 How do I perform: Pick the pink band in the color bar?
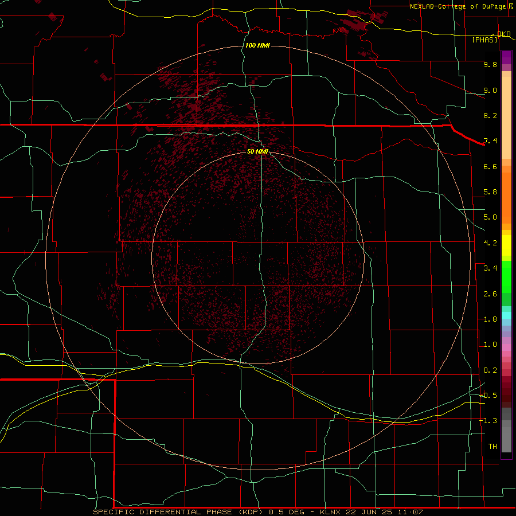click(506, 347)
